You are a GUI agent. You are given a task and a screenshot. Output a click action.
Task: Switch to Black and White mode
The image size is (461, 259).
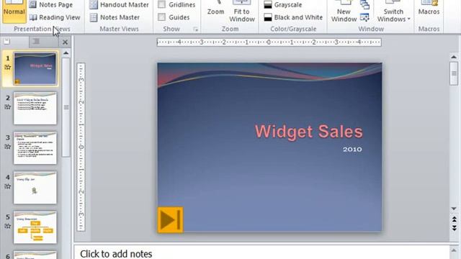pos(293,17)
